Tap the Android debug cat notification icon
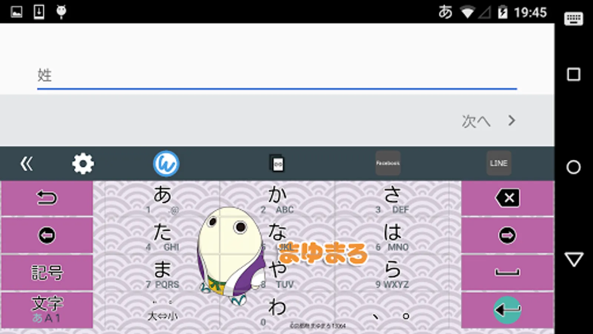 pyautogui.click(x=61, y=12)
